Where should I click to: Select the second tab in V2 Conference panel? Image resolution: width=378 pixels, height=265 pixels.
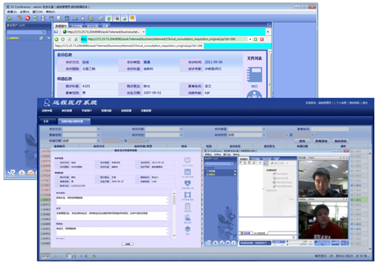[77, 26]
